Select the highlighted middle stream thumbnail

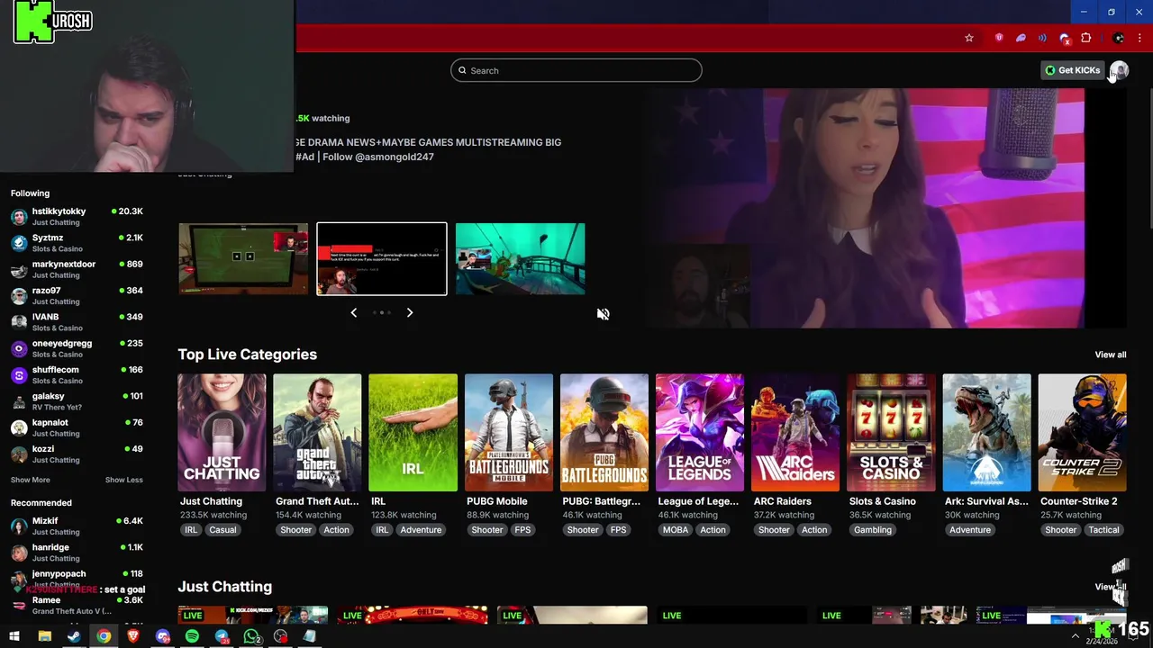[x=382, y=259]
